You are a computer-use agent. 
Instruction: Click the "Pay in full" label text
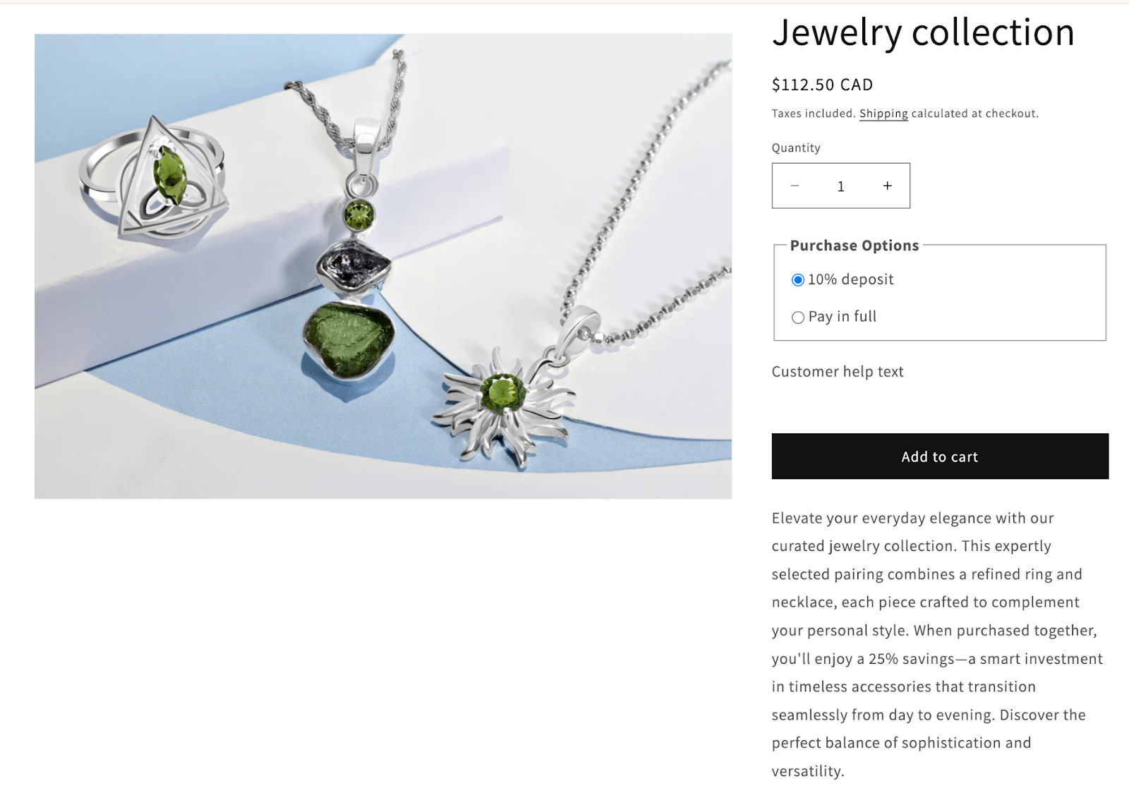point(843,317)
